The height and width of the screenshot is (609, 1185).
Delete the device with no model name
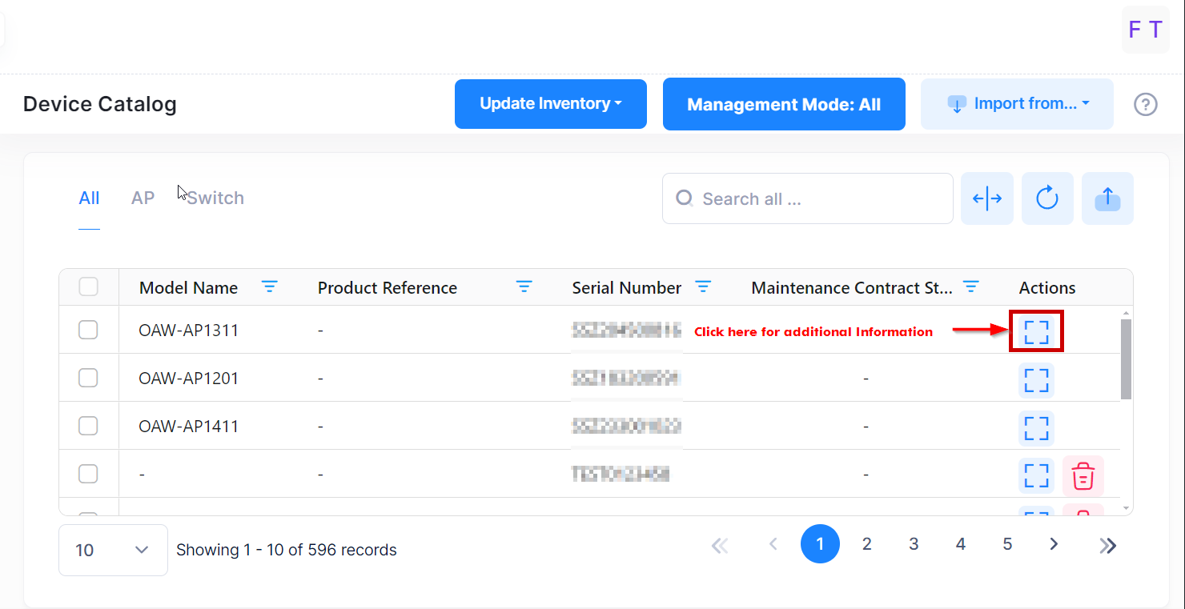tap(1083, 475)
